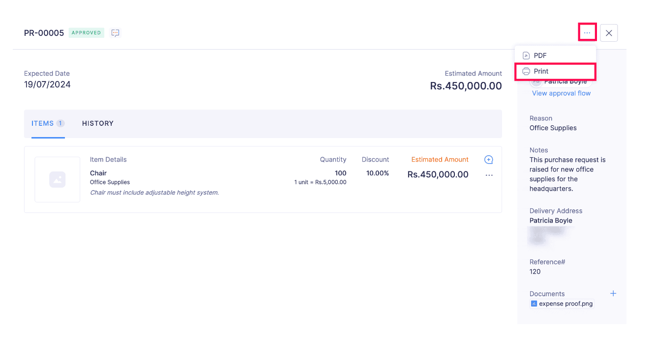Select Print from the dropdown menu
Screen dimensions: 655x337
click(541, 71)
